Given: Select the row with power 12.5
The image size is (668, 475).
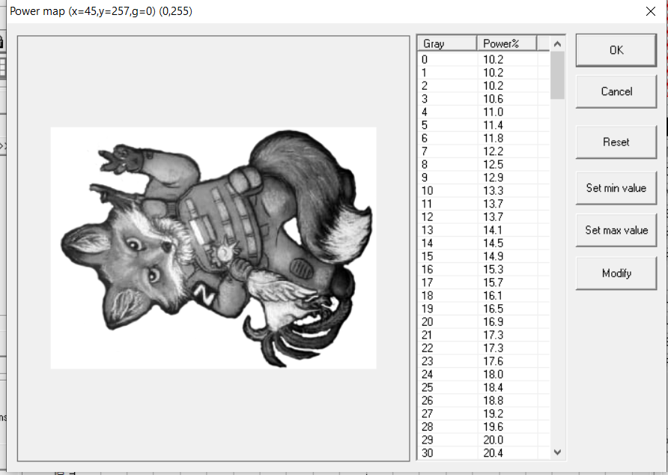Looking at the screenshot, I should [484, 165].
